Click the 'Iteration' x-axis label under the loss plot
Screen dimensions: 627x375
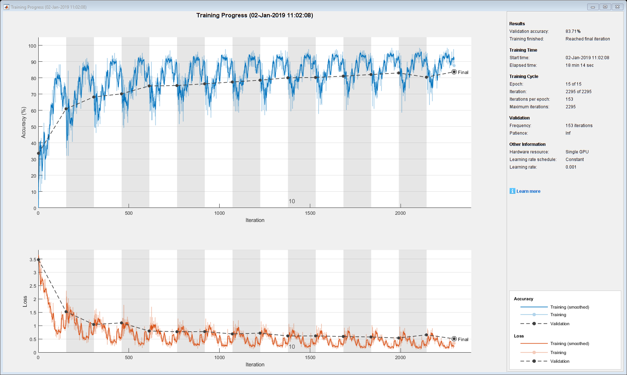[x=255, y=365]
